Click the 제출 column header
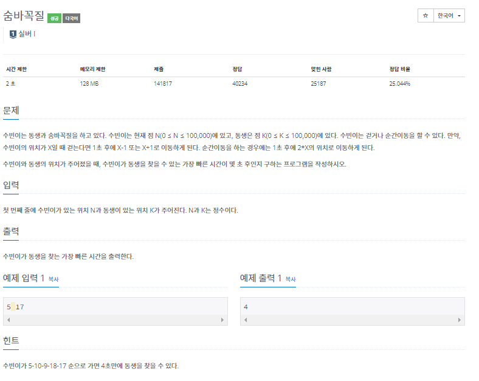This screenshot has height=381, width=479. (x=159, y=69)
